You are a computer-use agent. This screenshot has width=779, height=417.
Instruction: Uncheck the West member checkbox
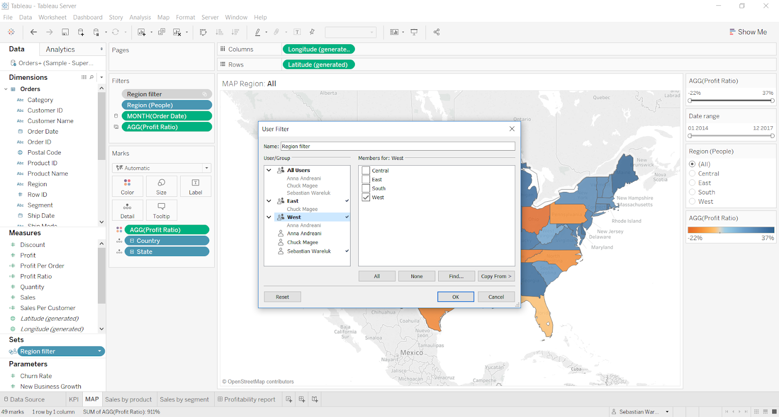366,197
